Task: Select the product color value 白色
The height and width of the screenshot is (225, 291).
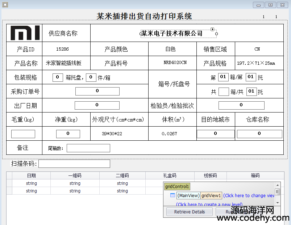Action: pos(170,49)
